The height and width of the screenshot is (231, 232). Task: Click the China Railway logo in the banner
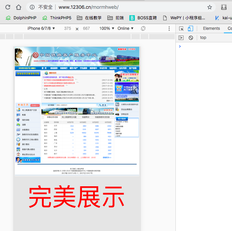[x=36, y=55]
